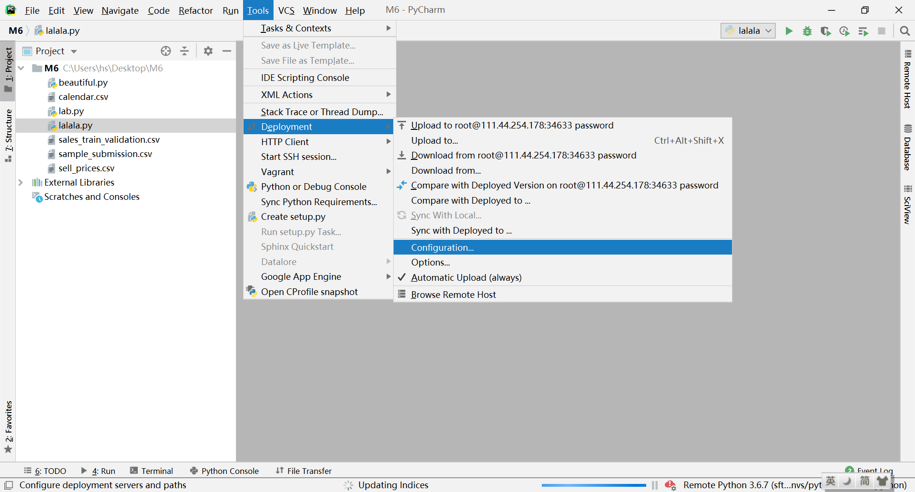
Task: Click the lalala.py breadcrumb in navigation bar
Action: point(57,31)
